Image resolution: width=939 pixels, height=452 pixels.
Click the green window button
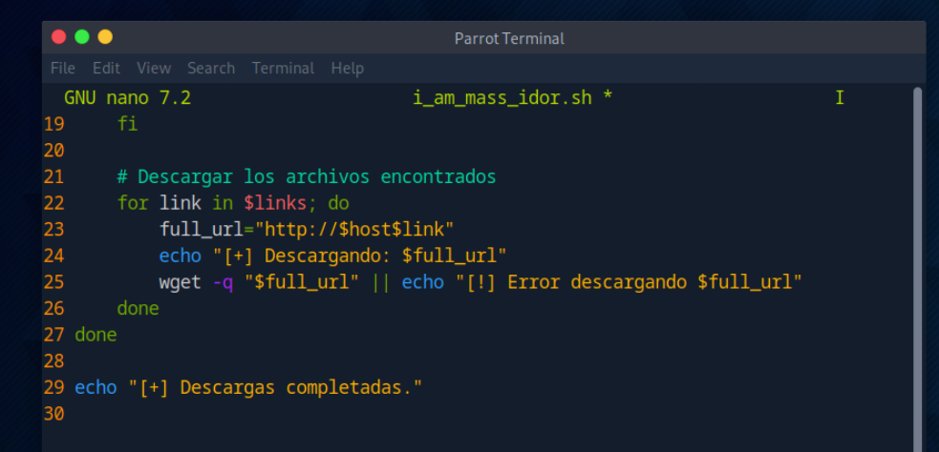click(82, 37)
